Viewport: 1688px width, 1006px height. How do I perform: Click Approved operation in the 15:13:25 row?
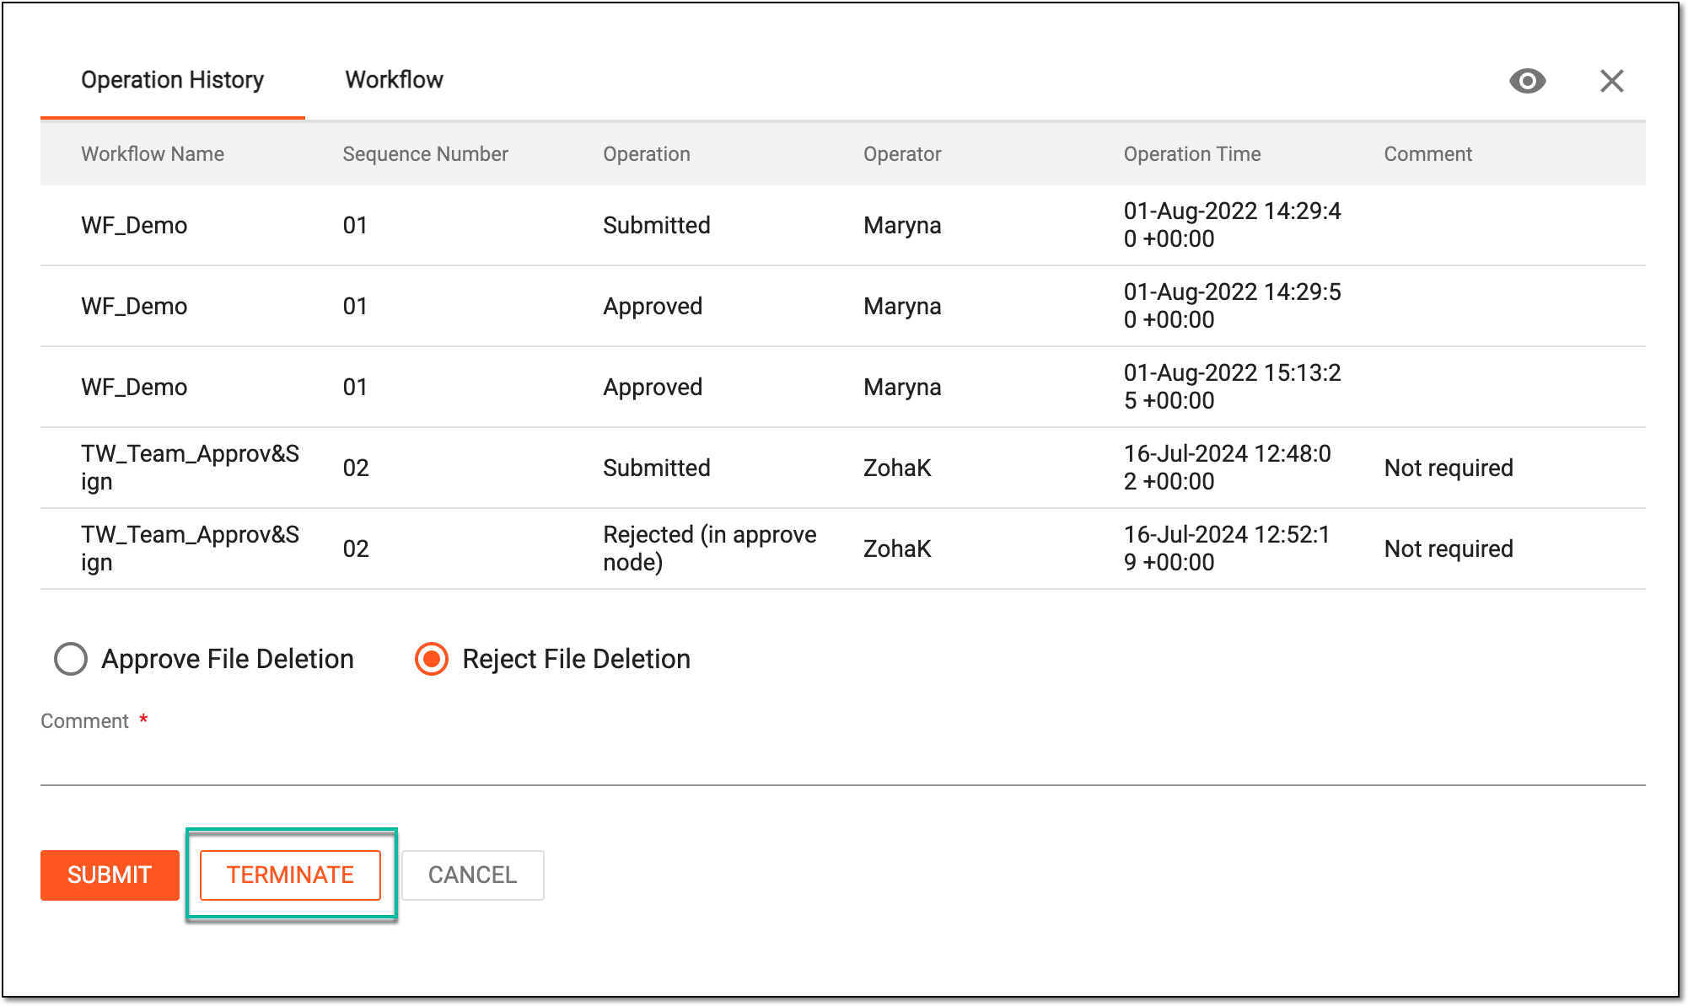point(653,387)
